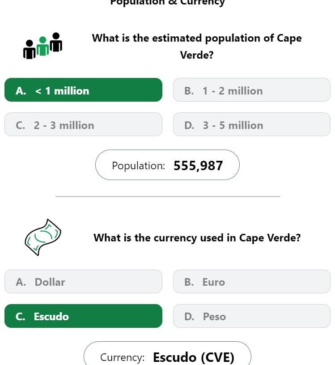Choose the Peso currency answer
The height and width of the screenshot is (365, 335).
(x=252, y=316)
